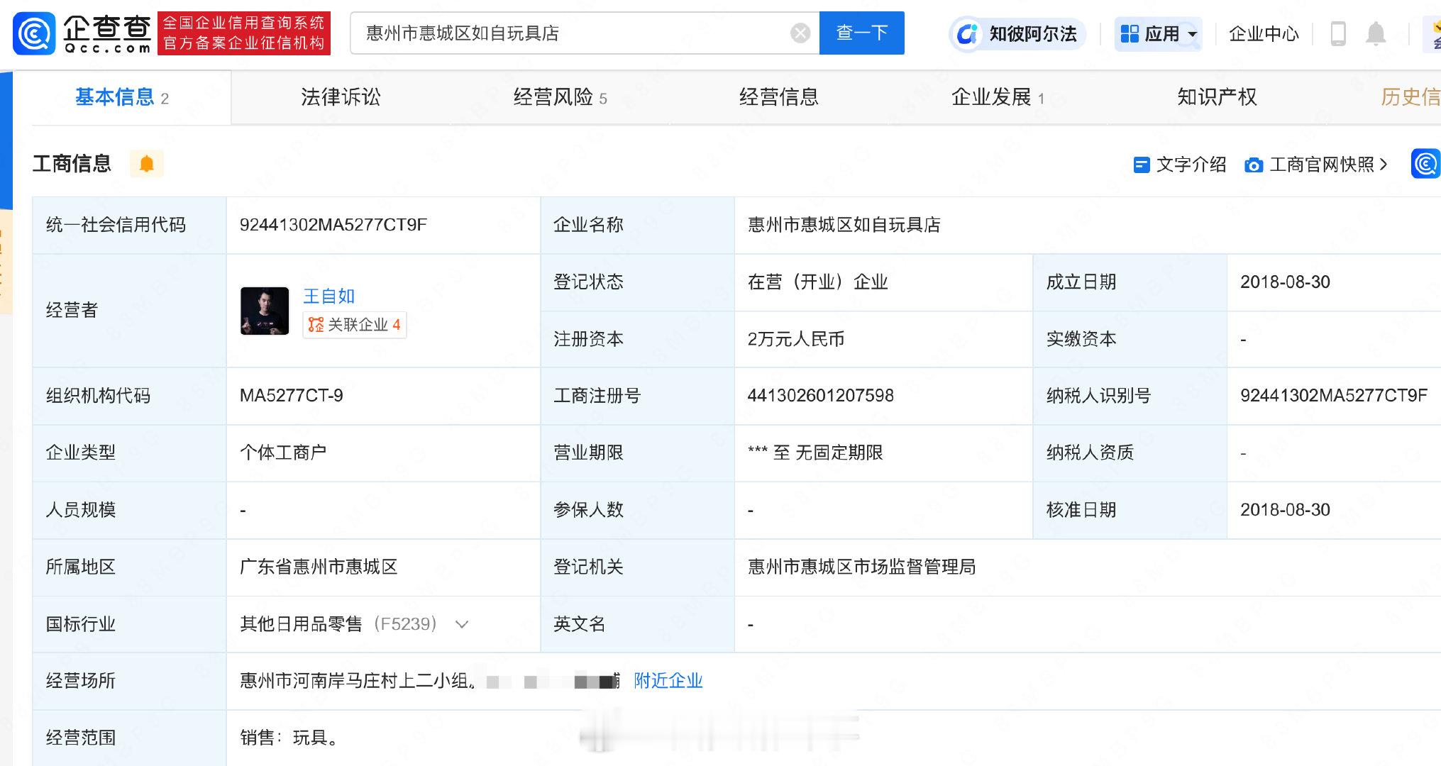Open 工商官网快照 snapshot link
The height and width of the screenshot is (766, 1441).
tap(1316, 165)
